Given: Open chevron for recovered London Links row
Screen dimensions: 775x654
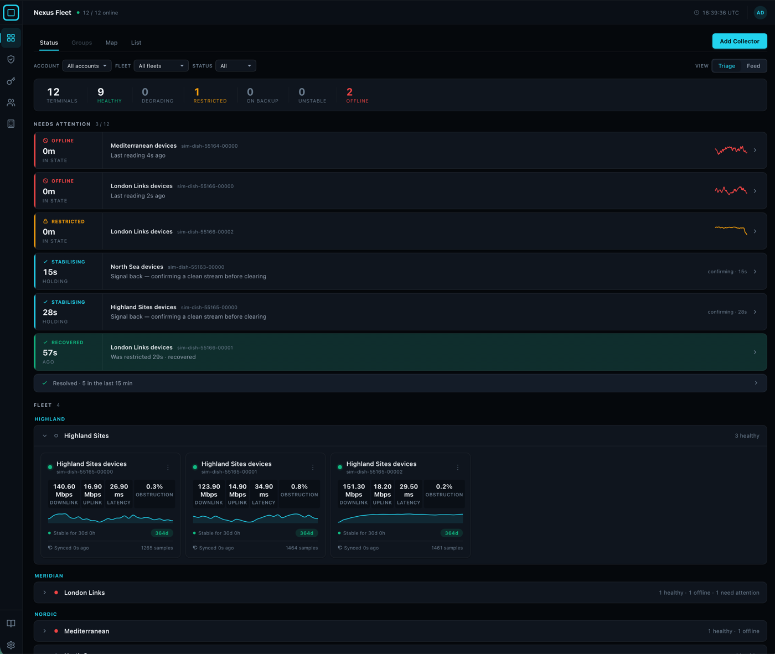Looking at the screenshot, I should pyautogui.click(x=755, y=352).
